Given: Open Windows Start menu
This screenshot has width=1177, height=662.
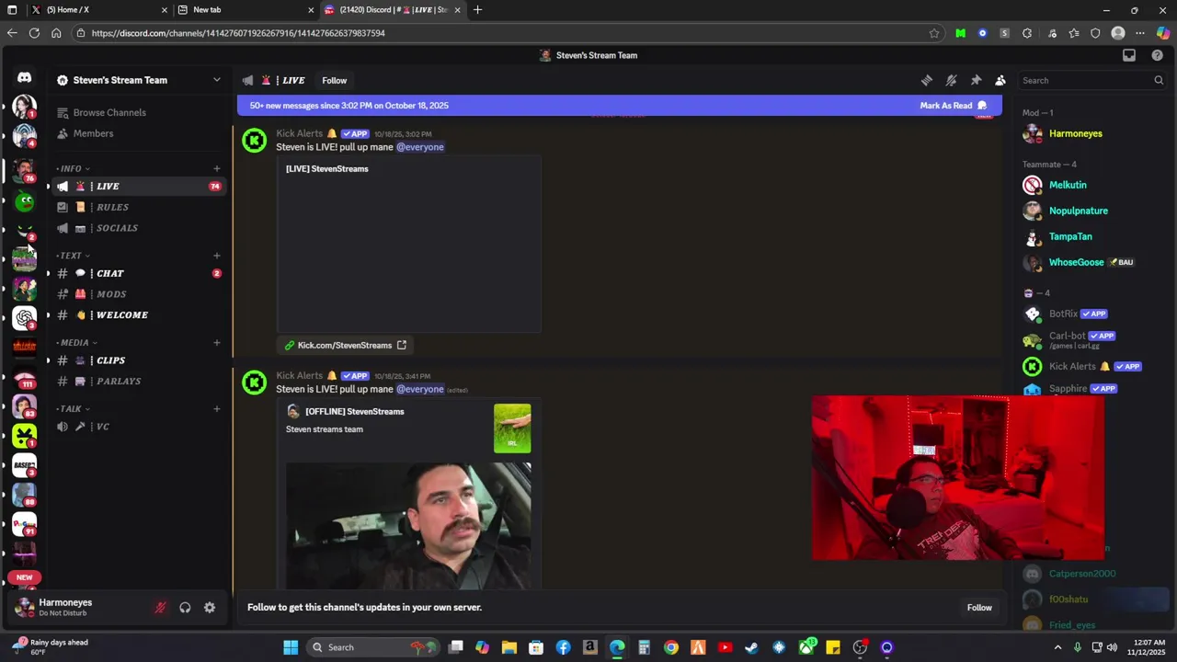Looking at the screenshot, I should (x=291, y=647).
